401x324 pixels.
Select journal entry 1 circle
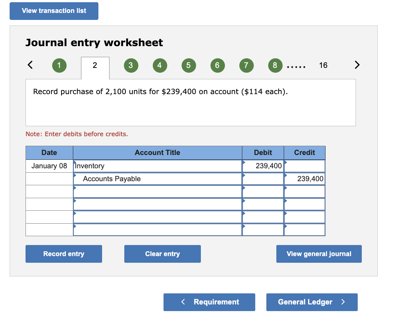point(59,65)
